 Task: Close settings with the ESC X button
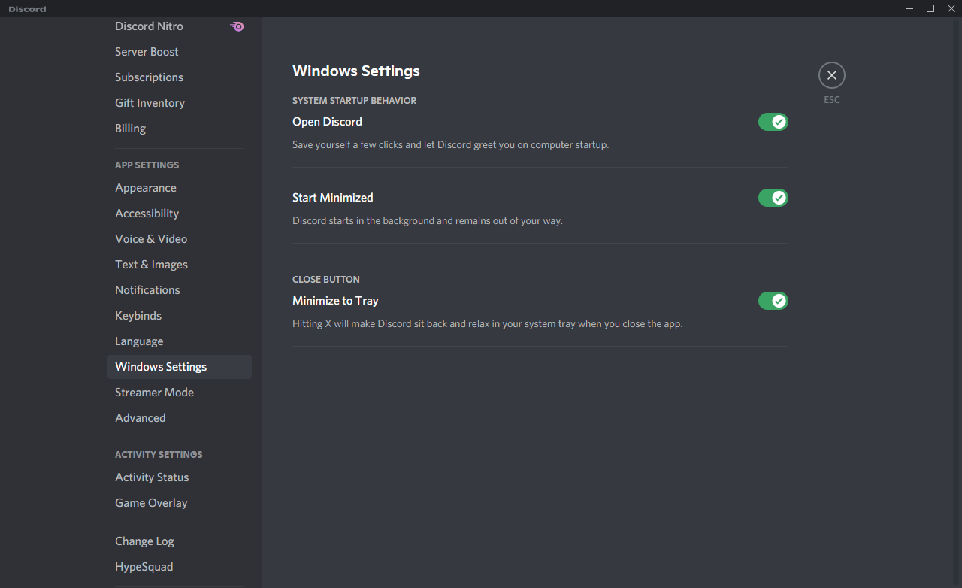832,75
